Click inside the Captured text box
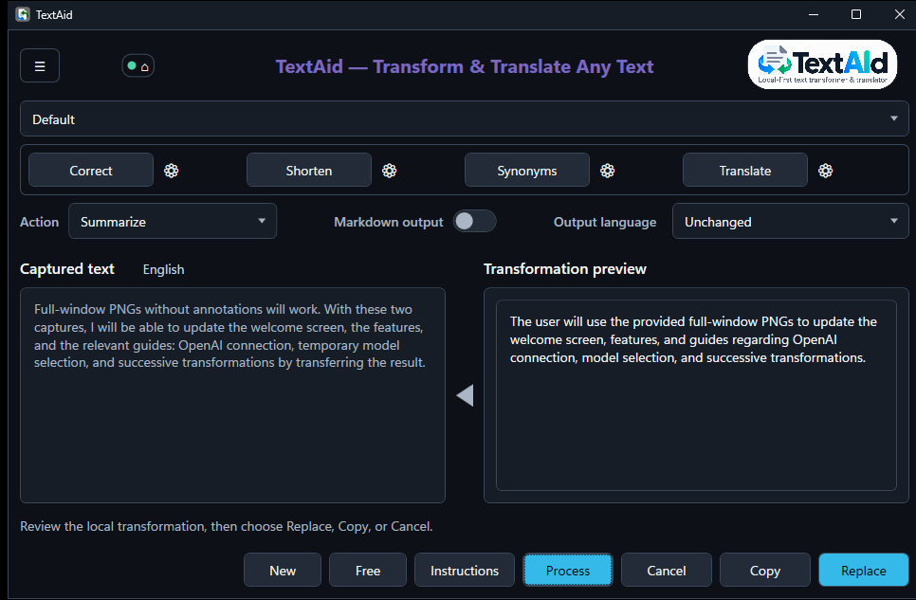 pyautogui.click(x=232, y=395)
